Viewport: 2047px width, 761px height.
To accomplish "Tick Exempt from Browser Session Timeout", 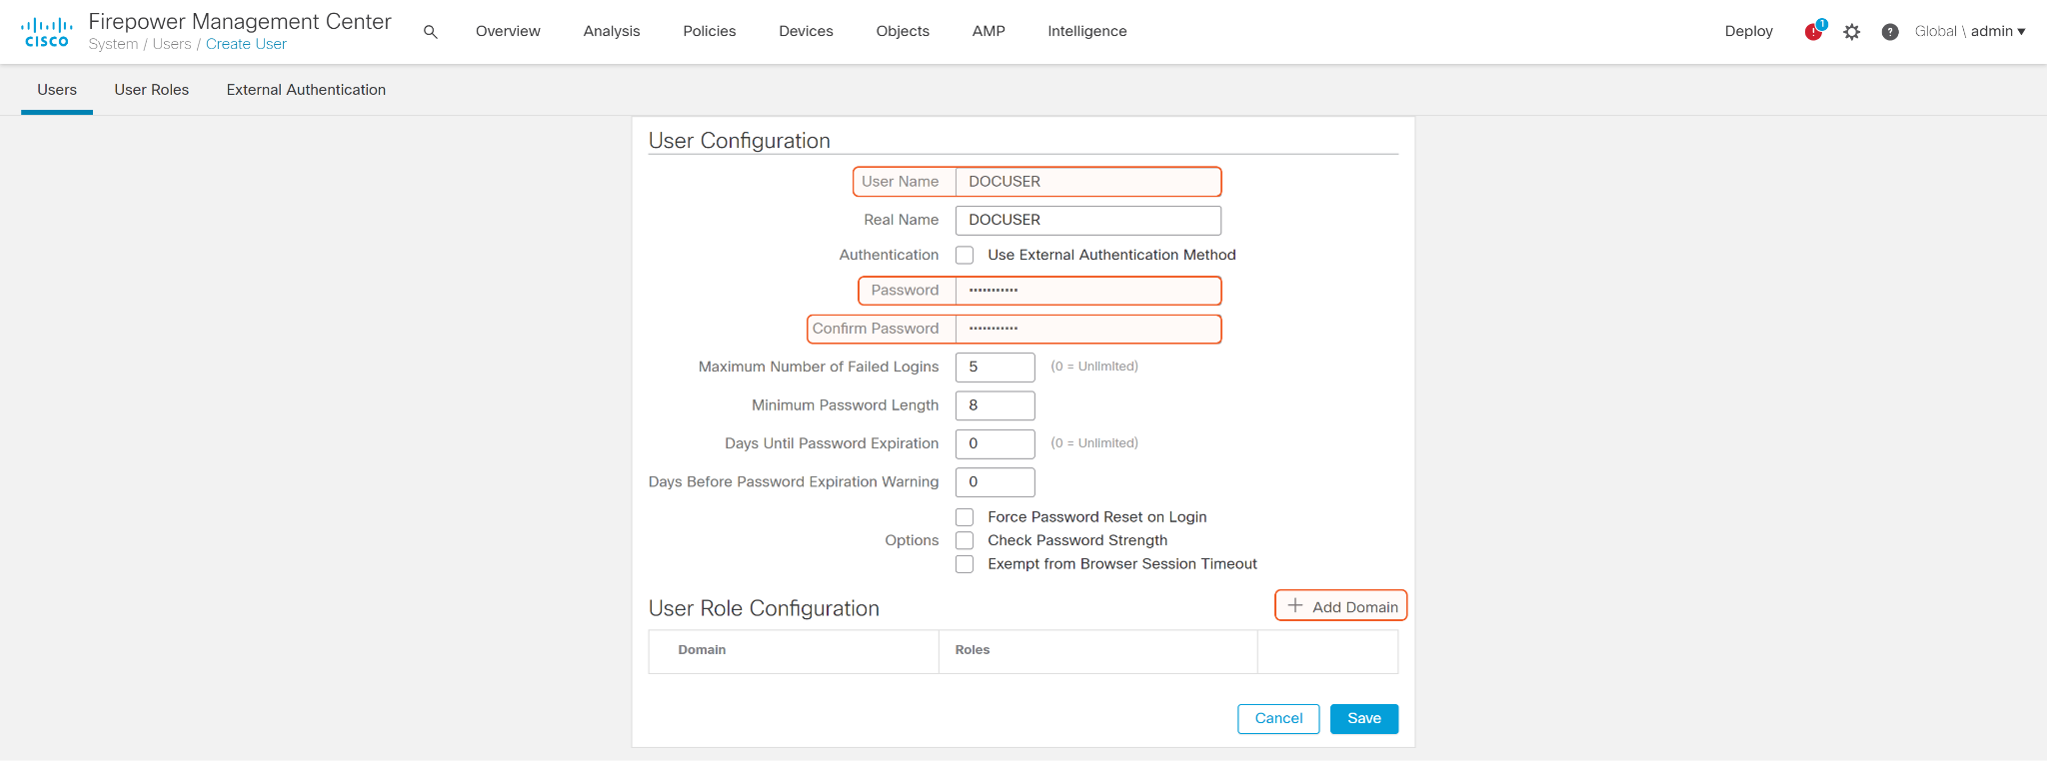I will [965, 564].
